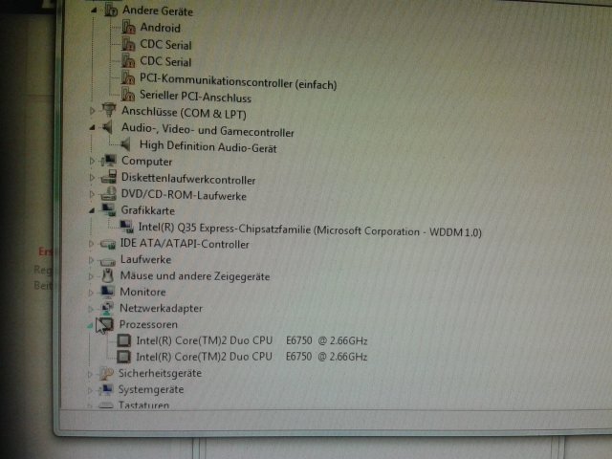
Task: Click the Laufwerke disk drive icon
Action: (107, 260)
